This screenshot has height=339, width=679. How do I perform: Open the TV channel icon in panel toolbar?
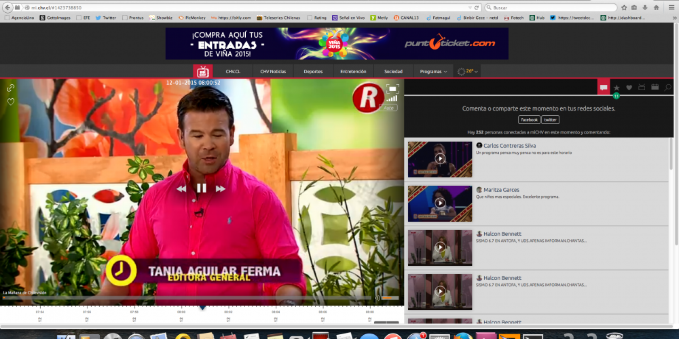(x=642, y=87)
